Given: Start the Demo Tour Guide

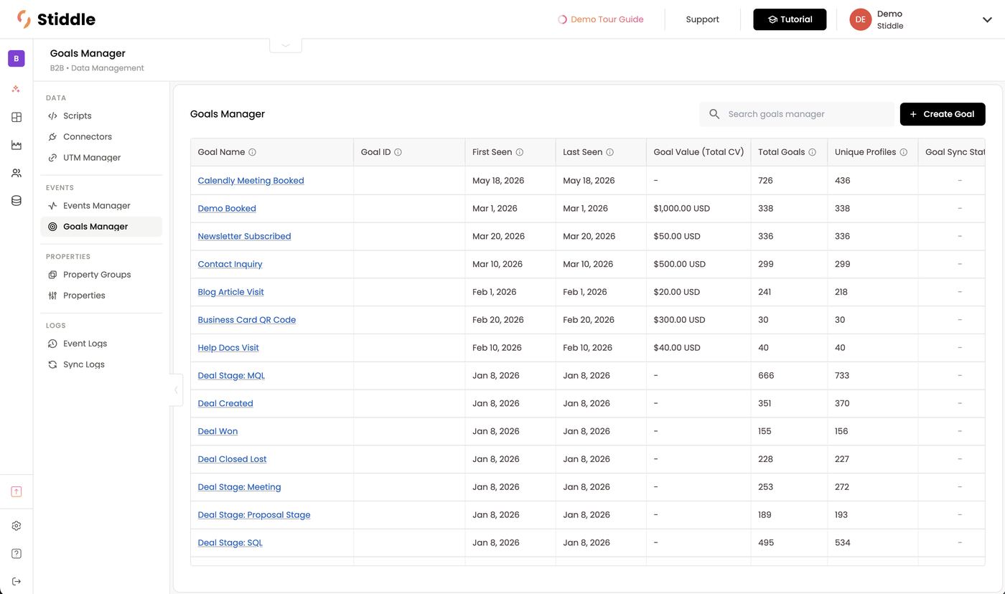Looking at the screenshot, I should pyautogui.click(x=601, y=19).
